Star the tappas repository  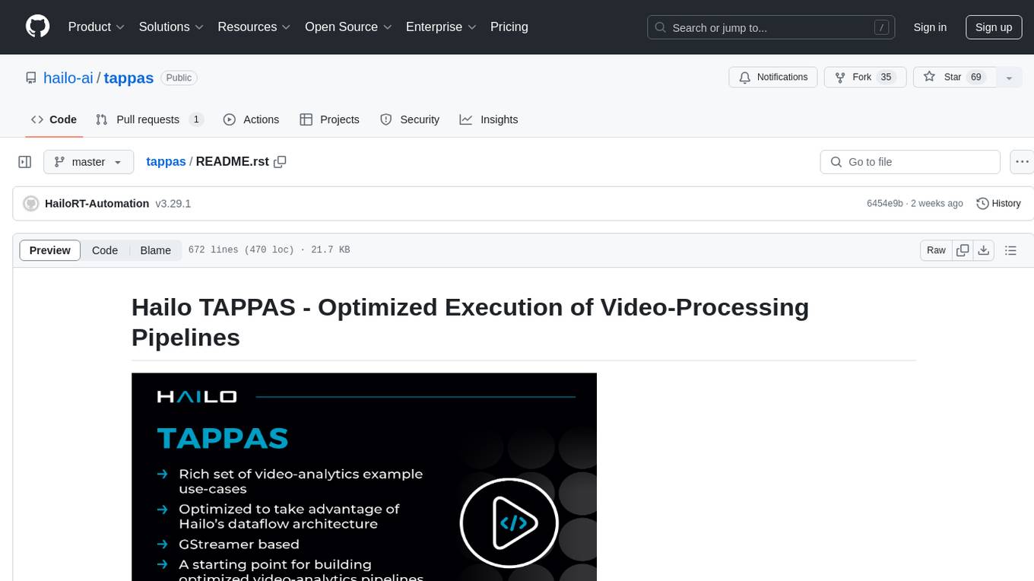point(955,78)
